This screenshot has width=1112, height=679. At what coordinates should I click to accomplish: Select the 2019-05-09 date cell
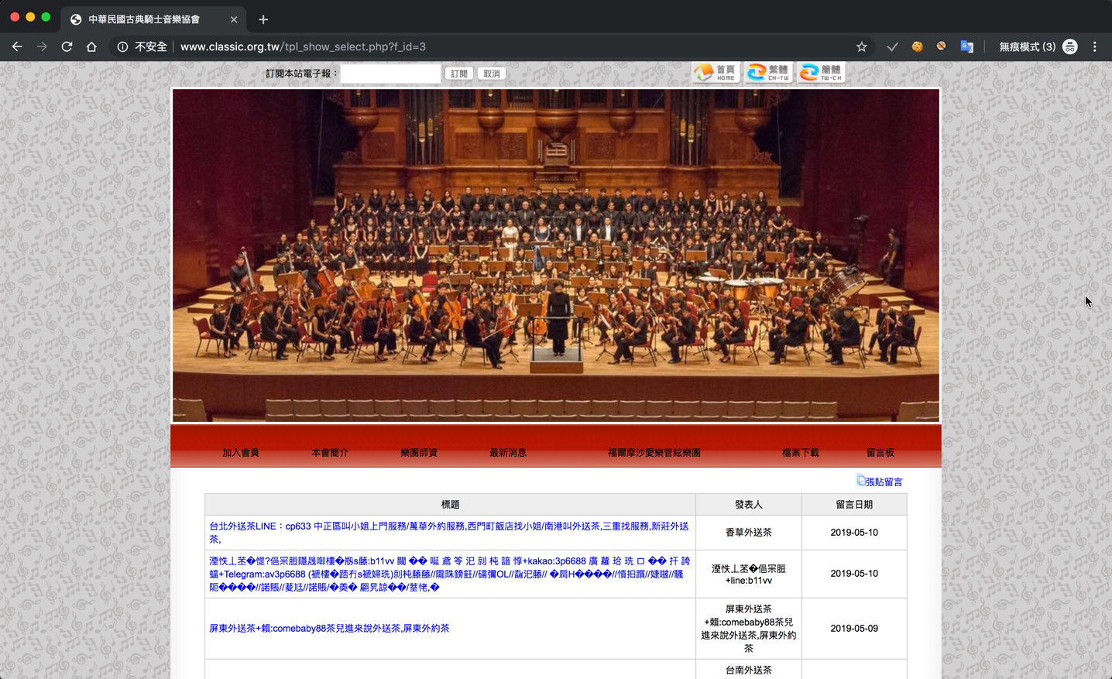854,629
